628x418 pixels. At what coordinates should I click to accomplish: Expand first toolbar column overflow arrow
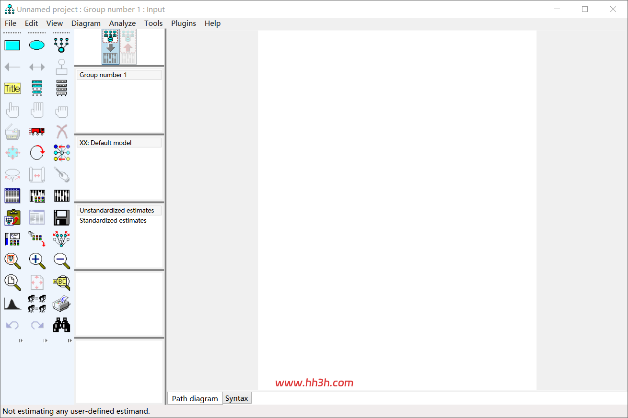21,340
